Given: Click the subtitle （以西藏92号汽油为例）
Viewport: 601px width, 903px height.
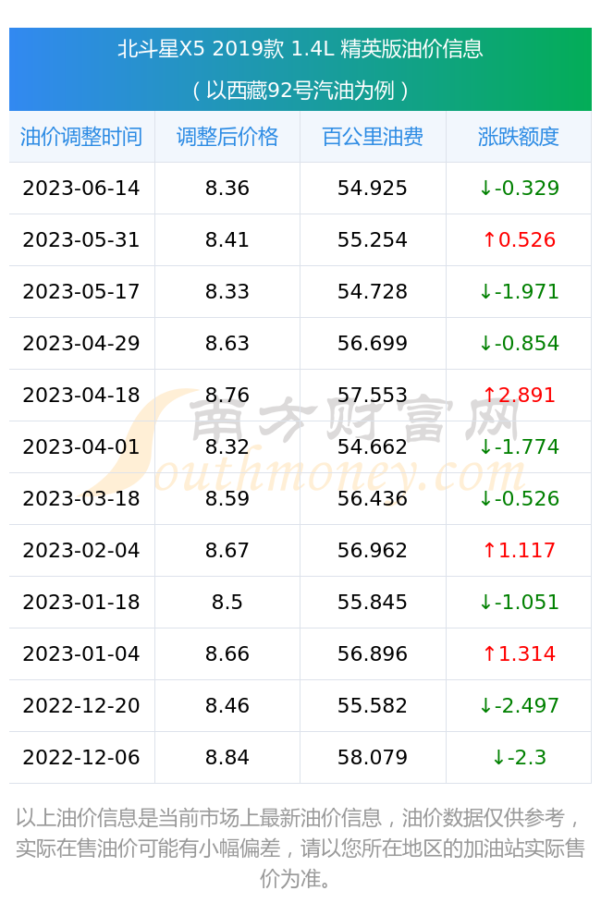Looking at the screenshot, I should click(x=300, y=91).
